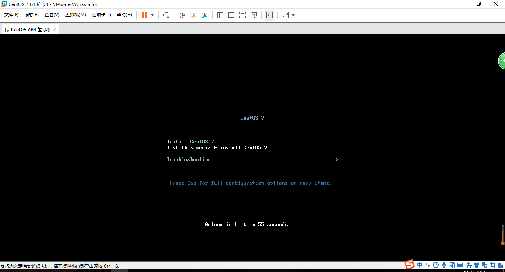Select Test this media & install CentOS 7
The height and width of the screenshot is (272, 505).
[x=217, y=147]
